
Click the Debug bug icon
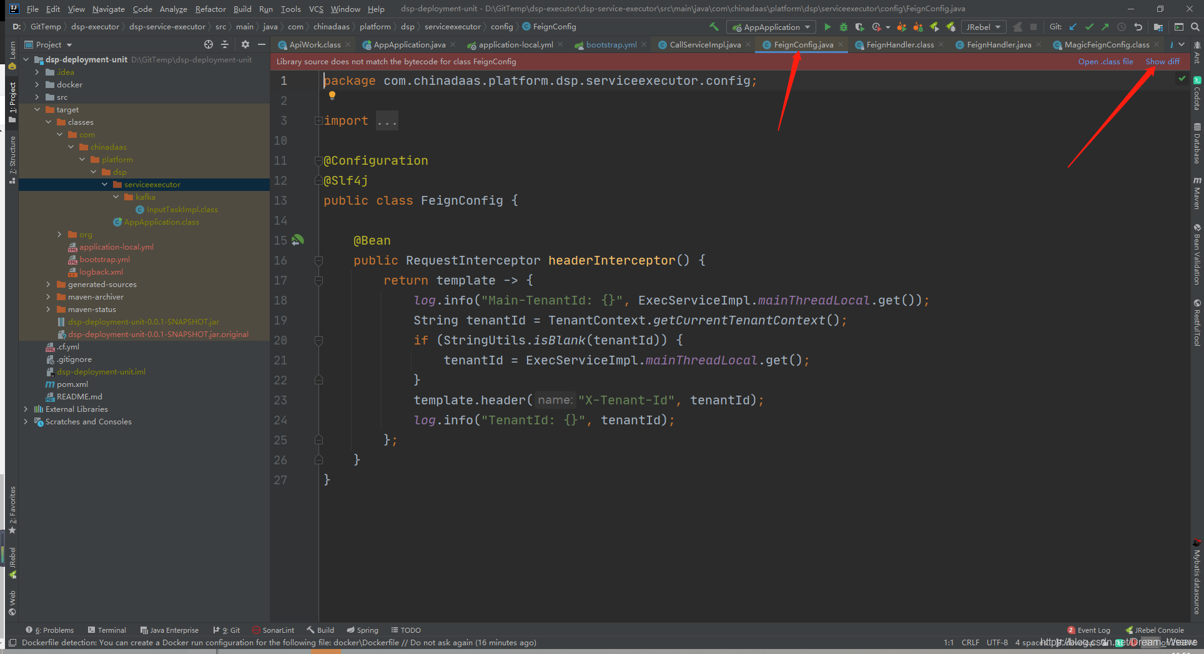coord(844,27)
